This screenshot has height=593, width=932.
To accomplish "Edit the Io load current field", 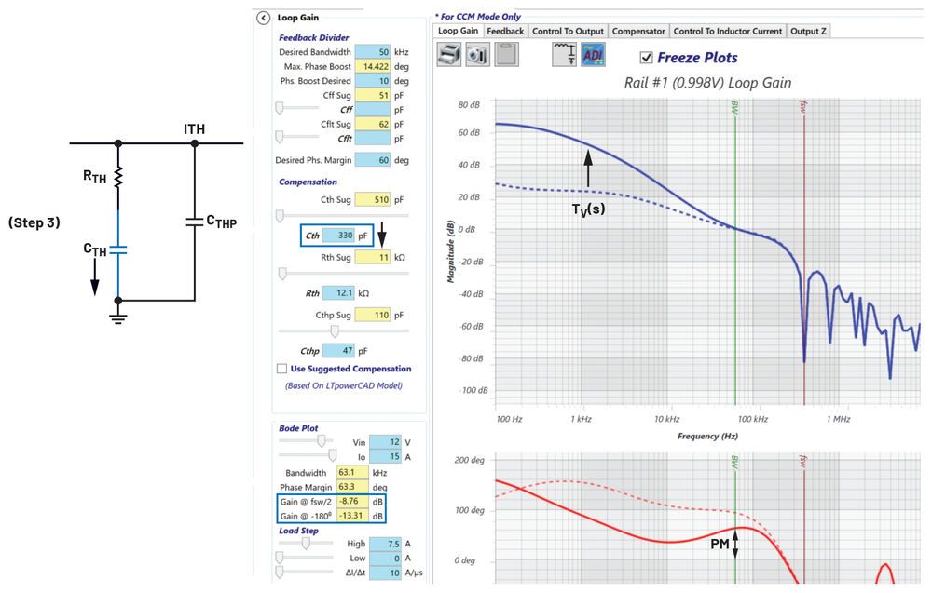I will tap(387, 454).
